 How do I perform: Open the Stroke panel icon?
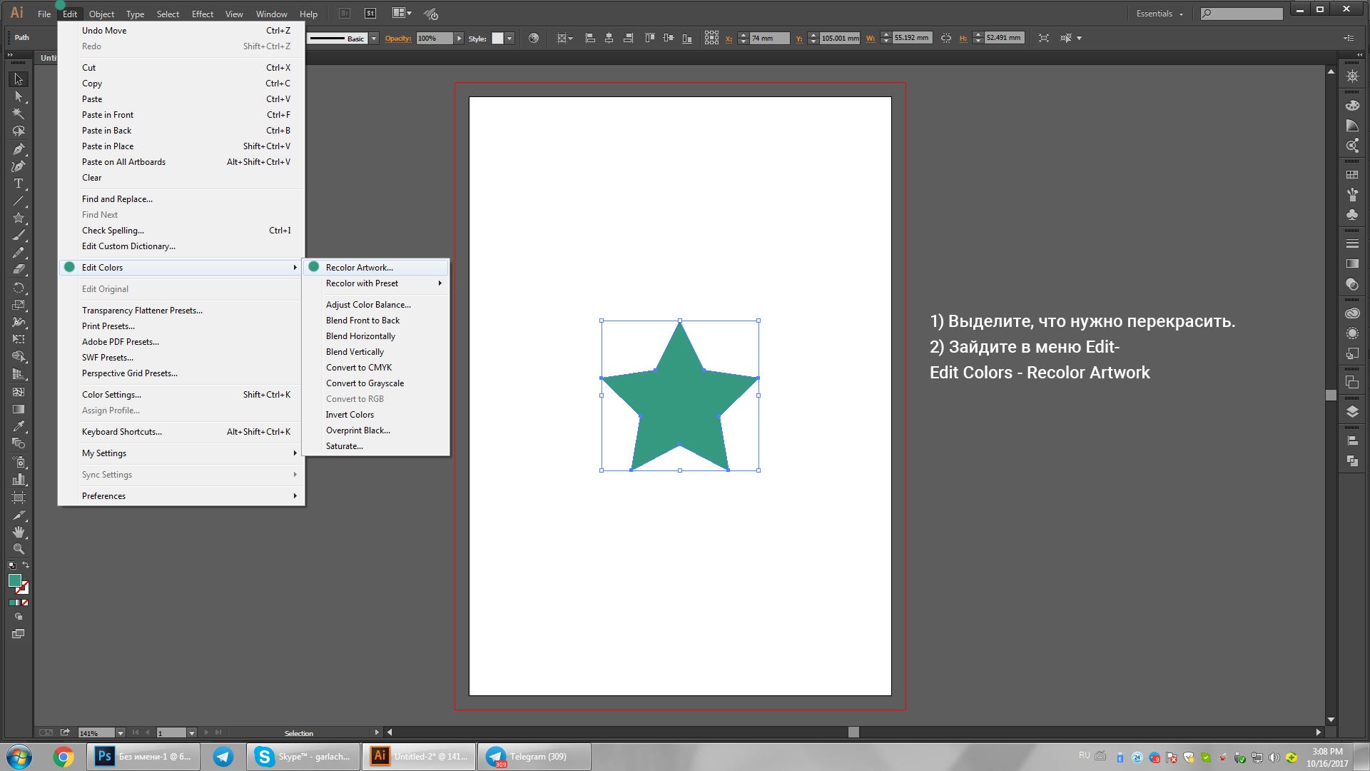coord(1351,243)
